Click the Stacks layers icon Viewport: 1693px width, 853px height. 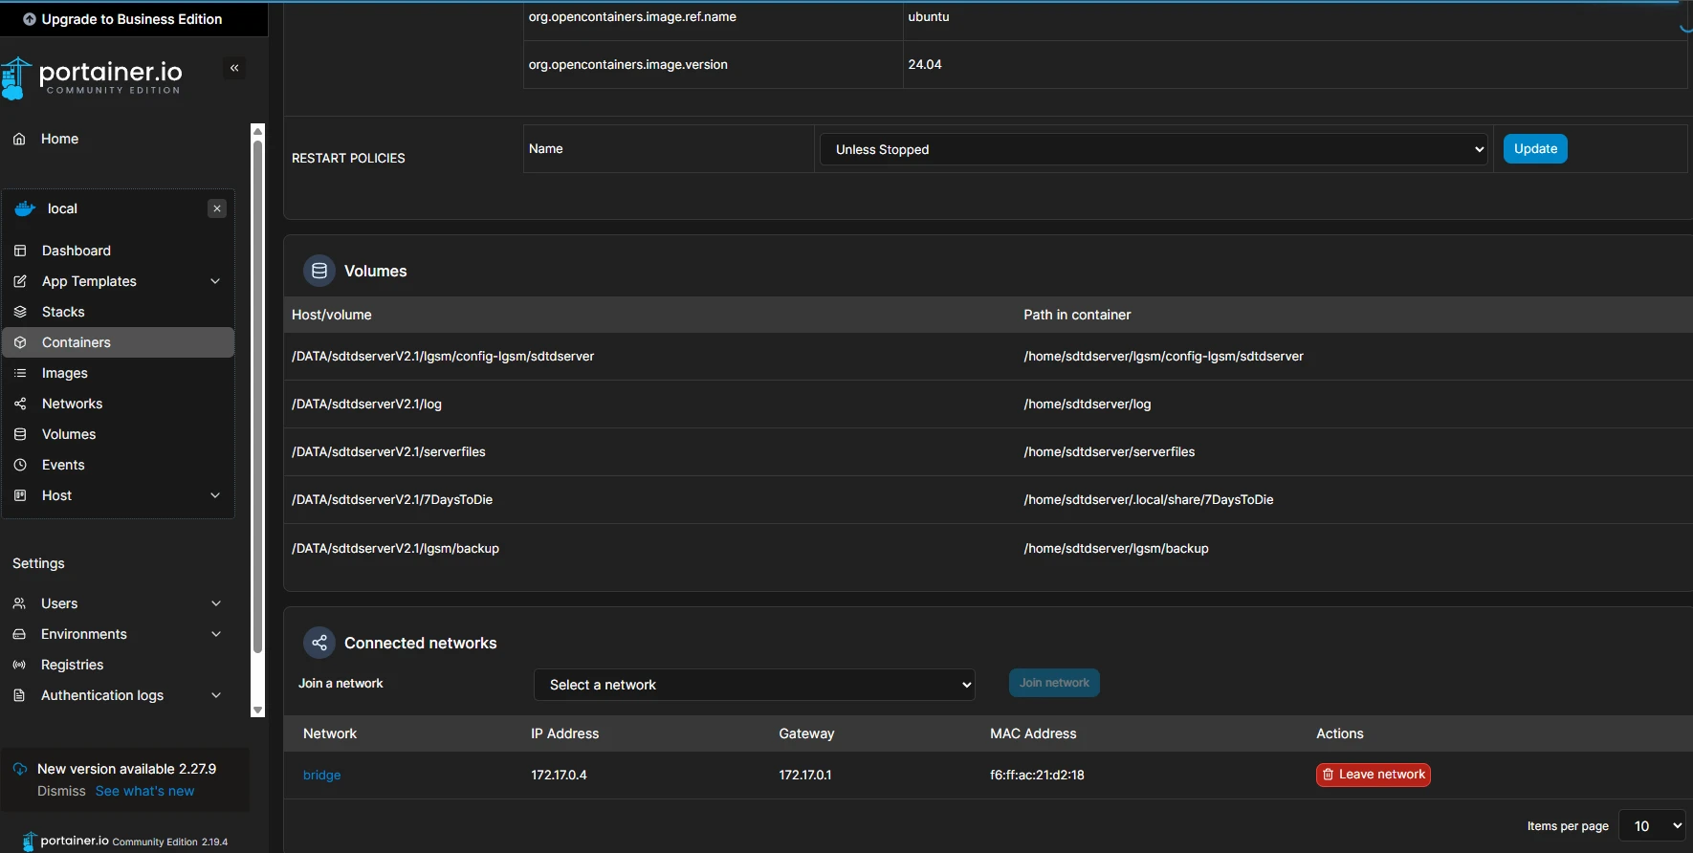[x=20, y=312]
